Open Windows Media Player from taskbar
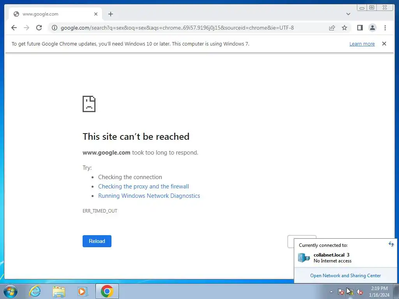 (x=83, y=291)
